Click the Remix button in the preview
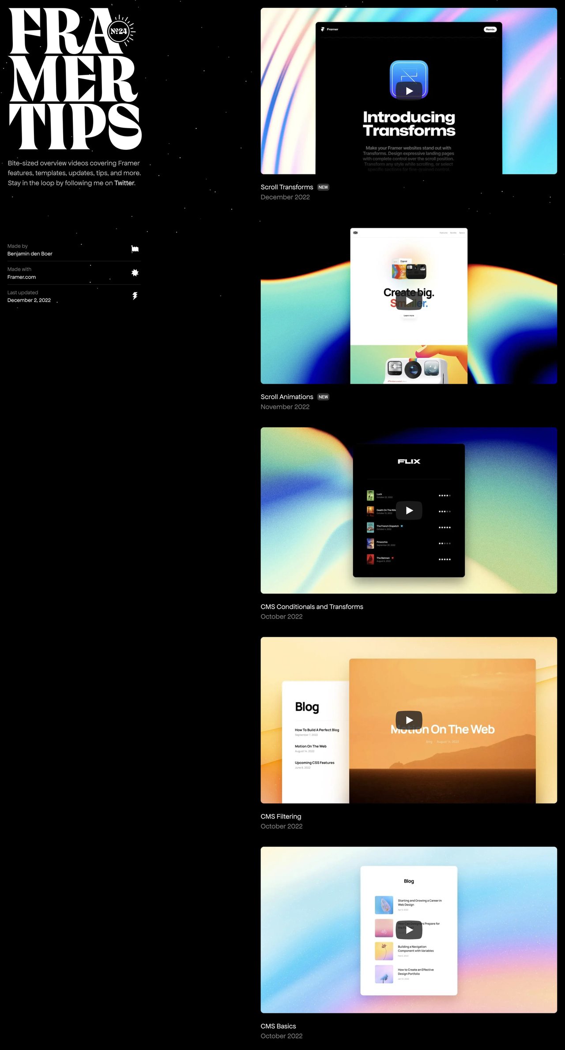 coord(490,30)
